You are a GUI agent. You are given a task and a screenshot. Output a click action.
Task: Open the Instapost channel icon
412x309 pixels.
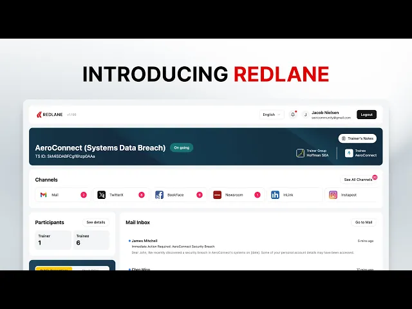pyautogui.click(x=333, y=195)
